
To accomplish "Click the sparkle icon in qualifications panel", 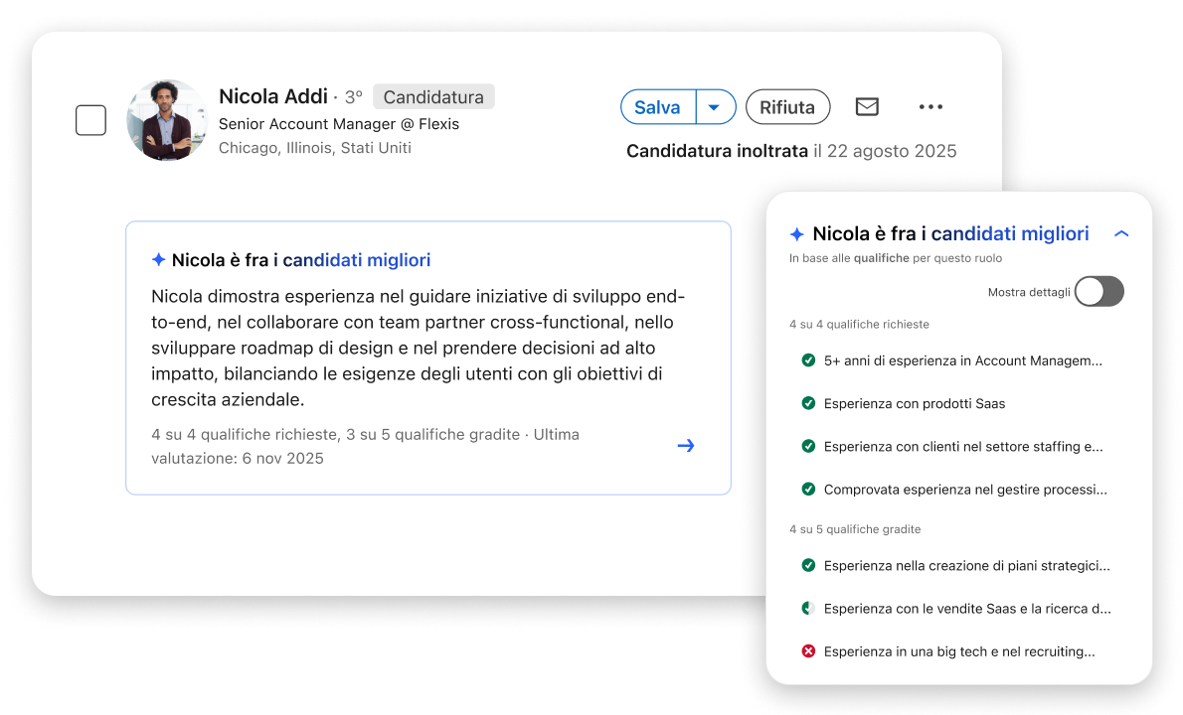I will [796, 234].
